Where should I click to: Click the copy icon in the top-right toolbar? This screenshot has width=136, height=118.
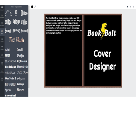click(x=127, y=7)
